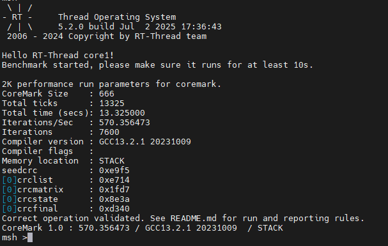
Task: Click the [0] tag before crclist
Action: tap(10, 180)
